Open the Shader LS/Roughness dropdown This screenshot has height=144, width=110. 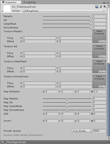pyautogui.click(x=64, y=11)
